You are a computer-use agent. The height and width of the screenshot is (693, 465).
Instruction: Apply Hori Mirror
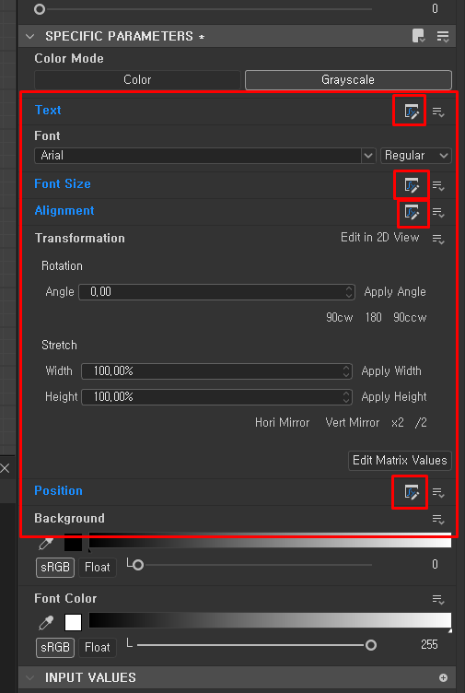tap(282, 422)
